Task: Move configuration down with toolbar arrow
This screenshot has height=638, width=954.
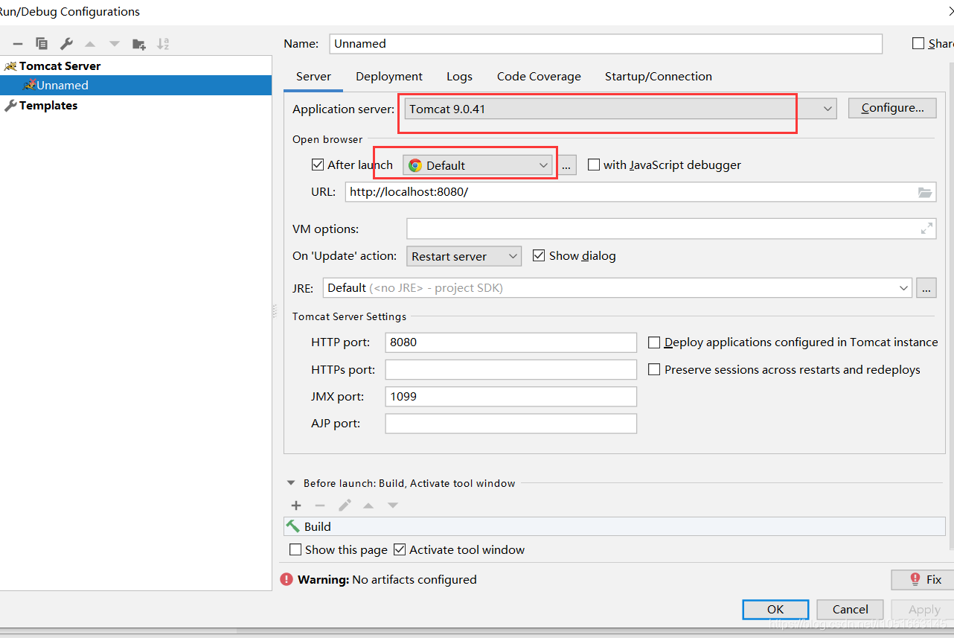Action: (114, 44)
